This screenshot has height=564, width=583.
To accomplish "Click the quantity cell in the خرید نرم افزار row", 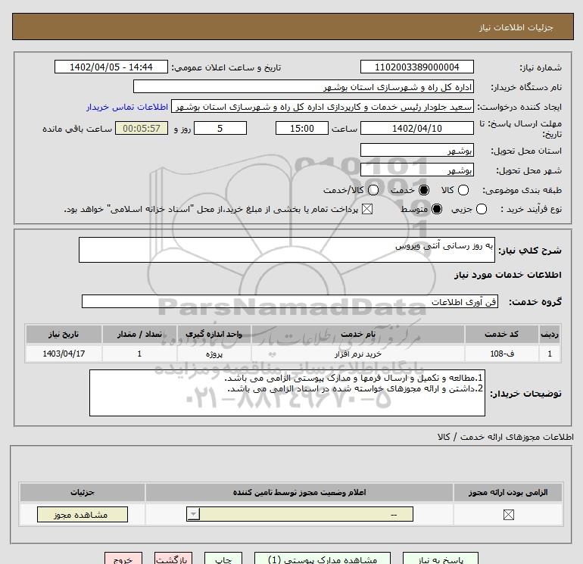I will [x=139, y=354].
